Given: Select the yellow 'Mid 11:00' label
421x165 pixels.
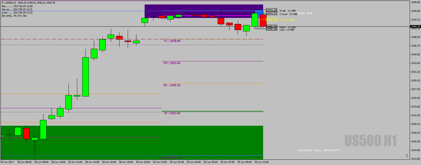Looking at the screenshot, I should (x=287, y=20).
